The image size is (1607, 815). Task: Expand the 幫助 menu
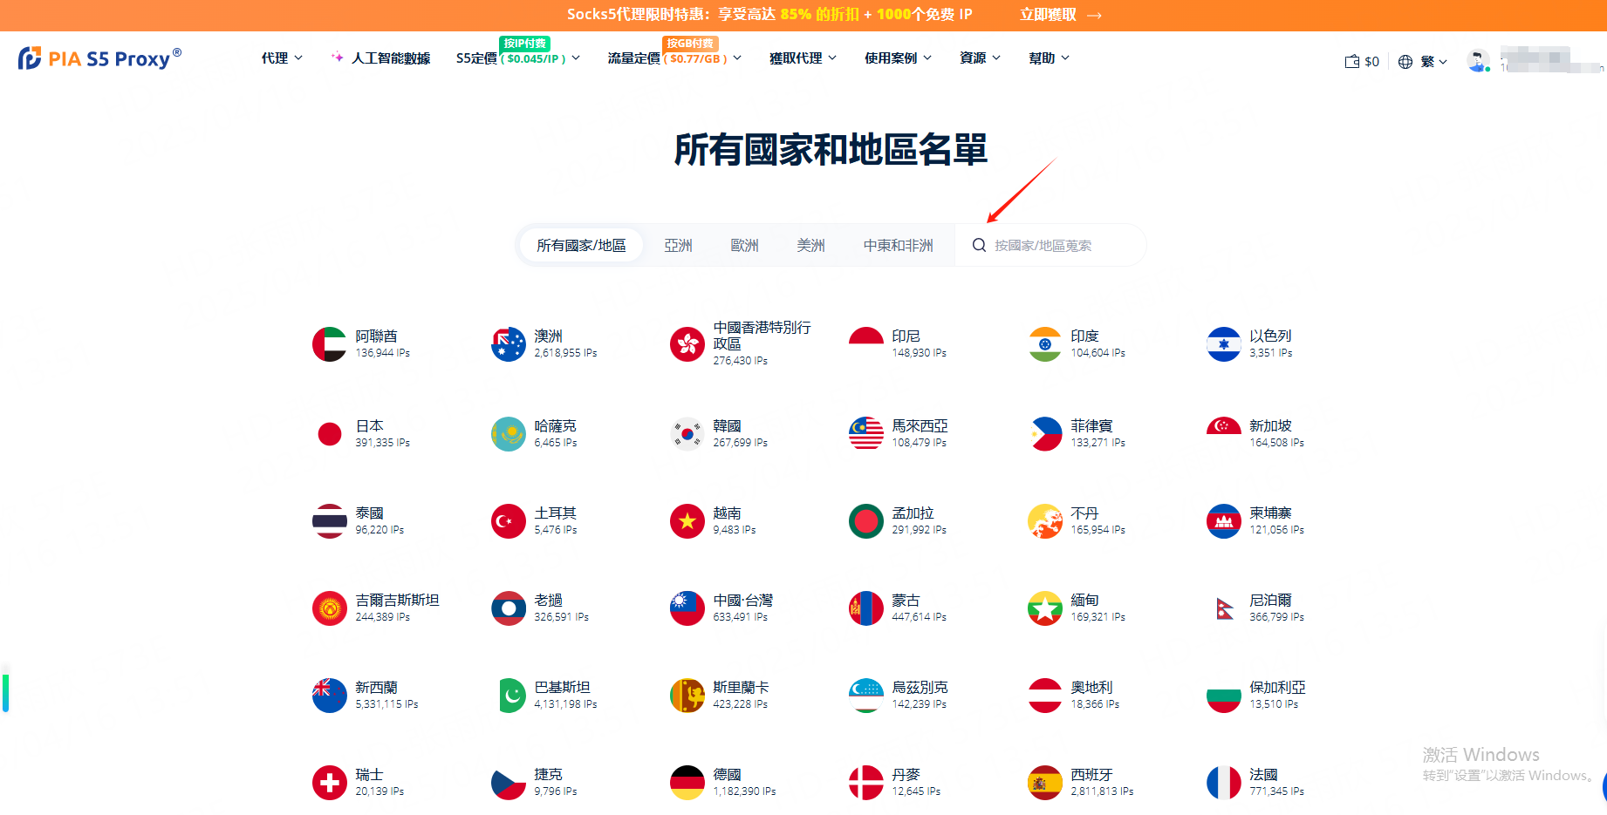(1049, 58)
